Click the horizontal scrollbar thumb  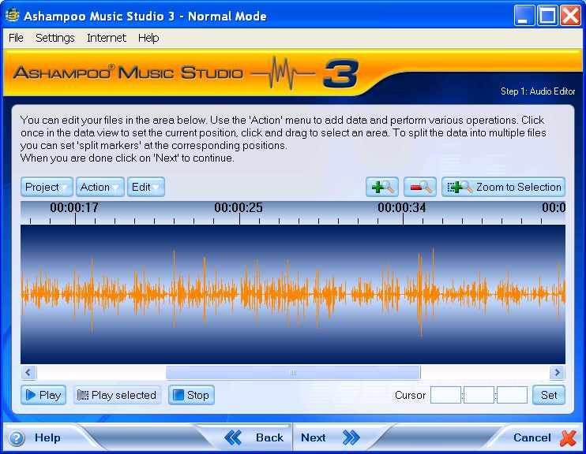292,373
